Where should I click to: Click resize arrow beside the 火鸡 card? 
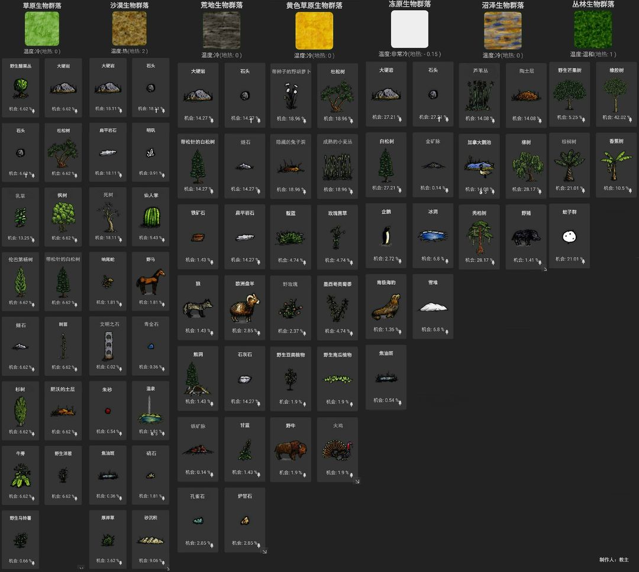click(357, 481)
